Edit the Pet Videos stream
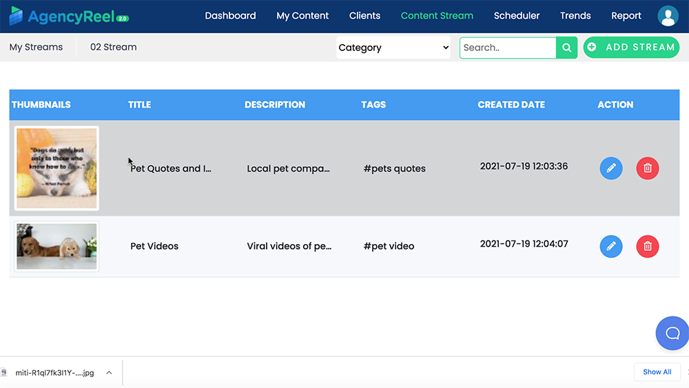This screenshot has height=388, width=689. [x=610, y=246]
